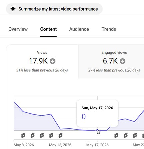Click the Shorts marker above May 13, 2026

(x=60, y=135)
